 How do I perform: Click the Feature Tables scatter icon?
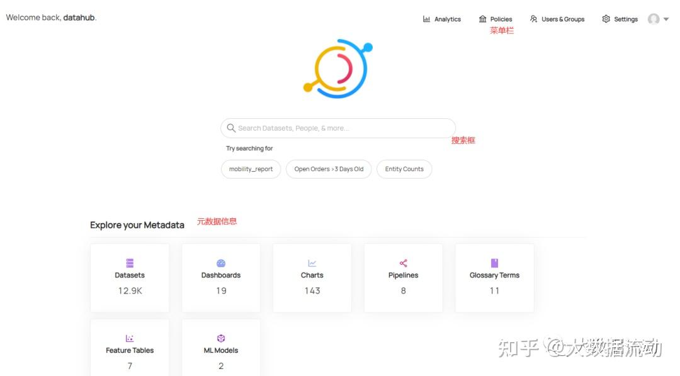coord(130,338)
